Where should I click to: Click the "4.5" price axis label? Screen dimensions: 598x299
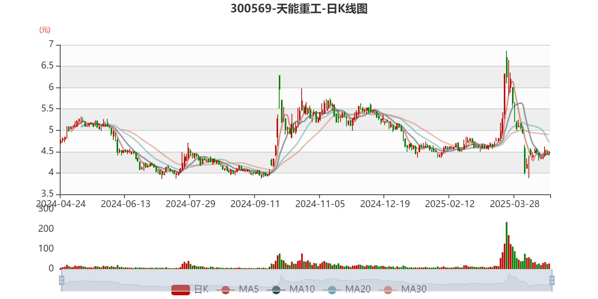pos(47,151)
